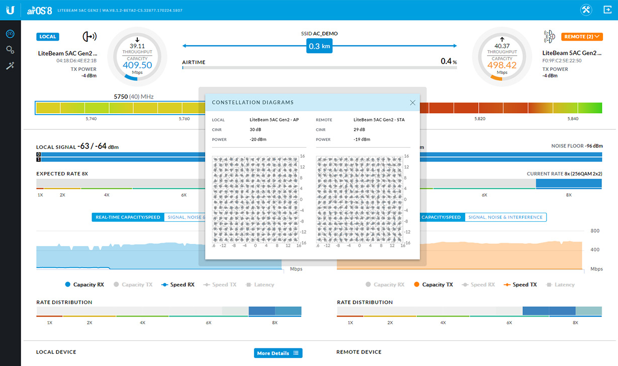Click the local access point antenna icon
The width and height of the screenshot is (618, 366).
(90, 37)
